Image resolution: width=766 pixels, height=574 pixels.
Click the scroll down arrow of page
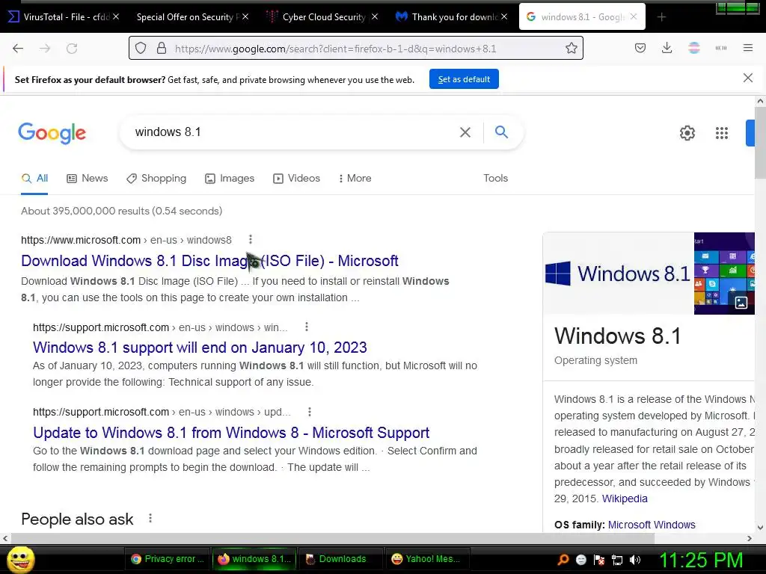pyautogui.click(x=760, y=527)
